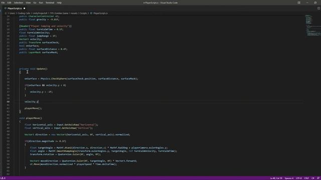321x180 pixels.
Task: Open the File menu
Action: (3, 2)
